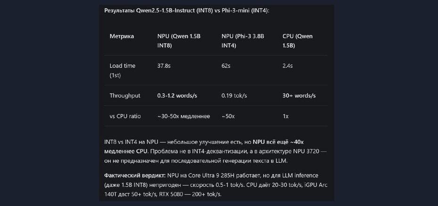Click the 2.4s CPU load time cell
Screen dimensions: 438x206
click(x=287, y=66)
